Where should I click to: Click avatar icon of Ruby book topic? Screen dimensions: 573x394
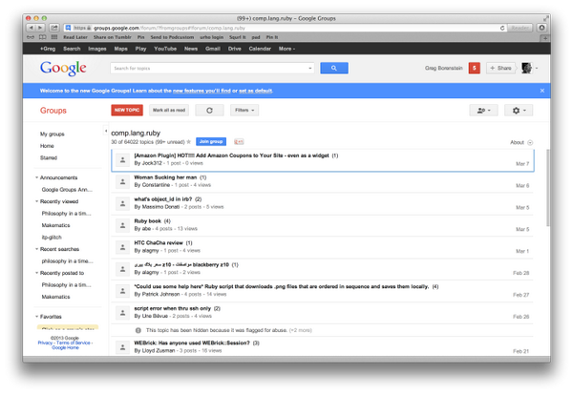(x=123, y=225)
